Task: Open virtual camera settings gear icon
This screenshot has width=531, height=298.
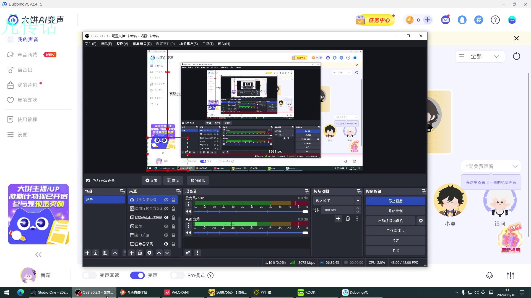Action: [x=421, y=221]
